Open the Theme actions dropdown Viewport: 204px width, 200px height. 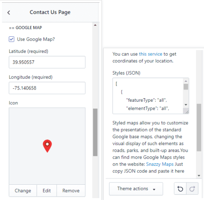(x=136, y=189)
